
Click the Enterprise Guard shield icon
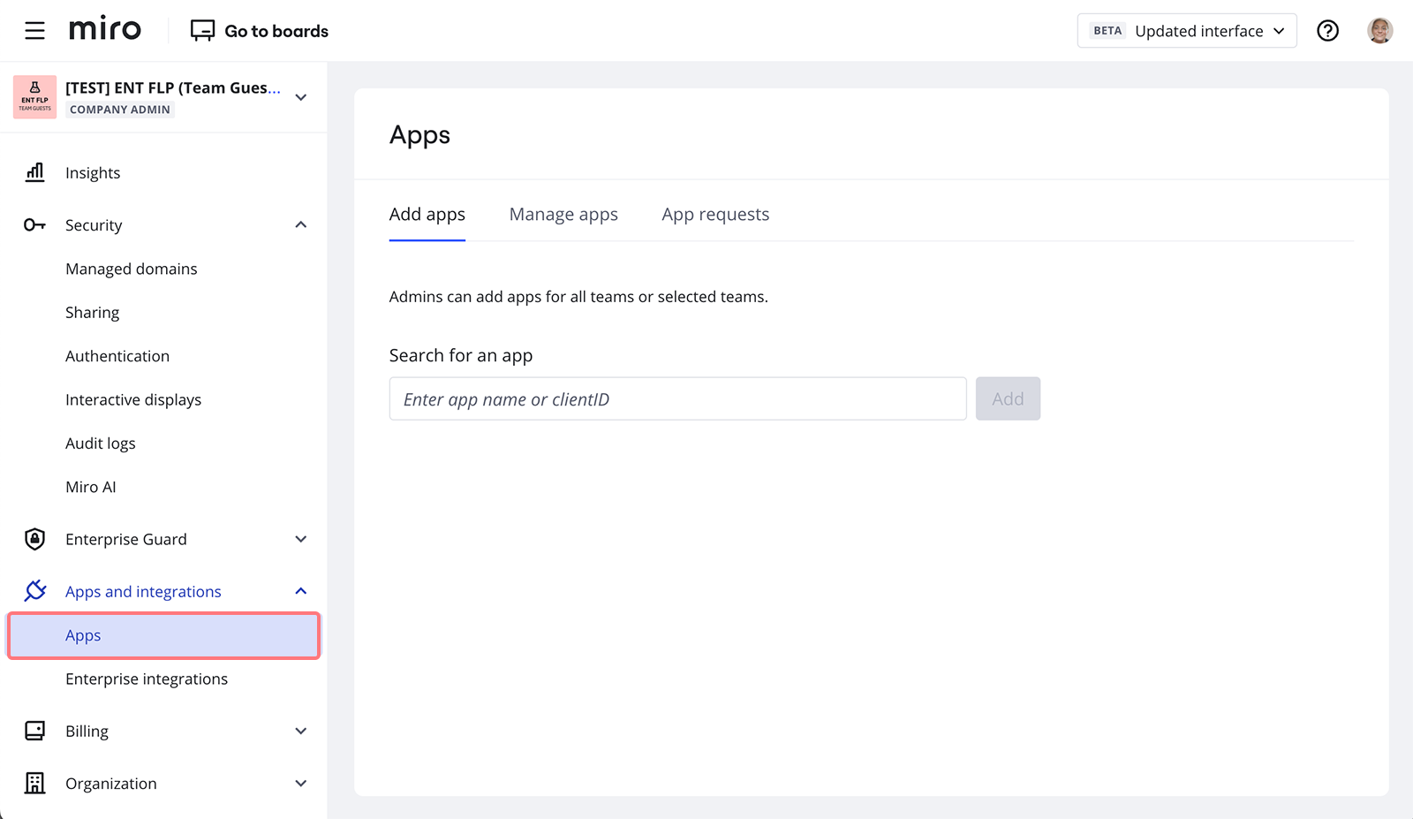pyautogui.click(x=34, y=539)
